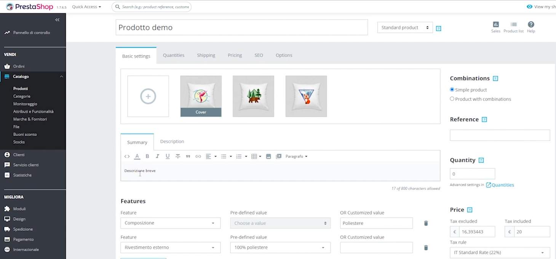This screenshot has height=259, width=556.
Task: Open the Standard product type dropdown
Action: (x=404, y=28)
